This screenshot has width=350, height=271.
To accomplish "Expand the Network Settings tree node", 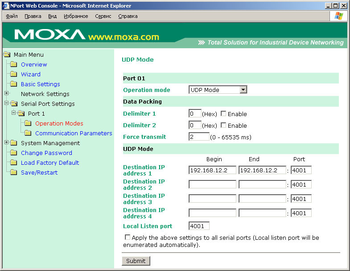I will point(7,93).
